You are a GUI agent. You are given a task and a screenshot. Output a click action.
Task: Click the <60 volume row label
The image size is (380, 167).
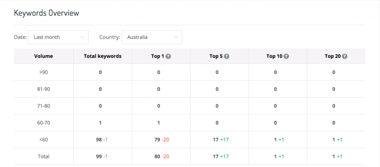click(x=44, y=140)
